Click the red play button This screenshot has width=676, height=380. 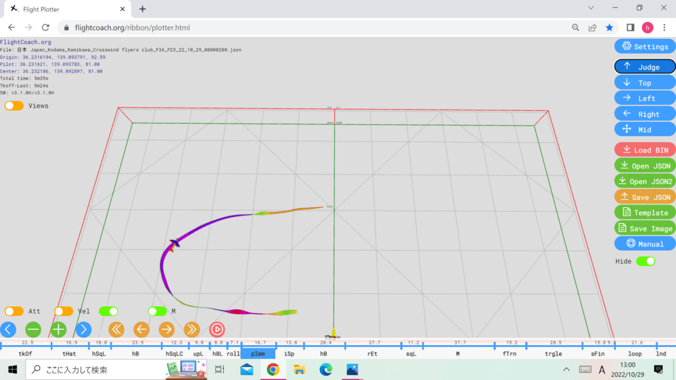click(217, 330)
